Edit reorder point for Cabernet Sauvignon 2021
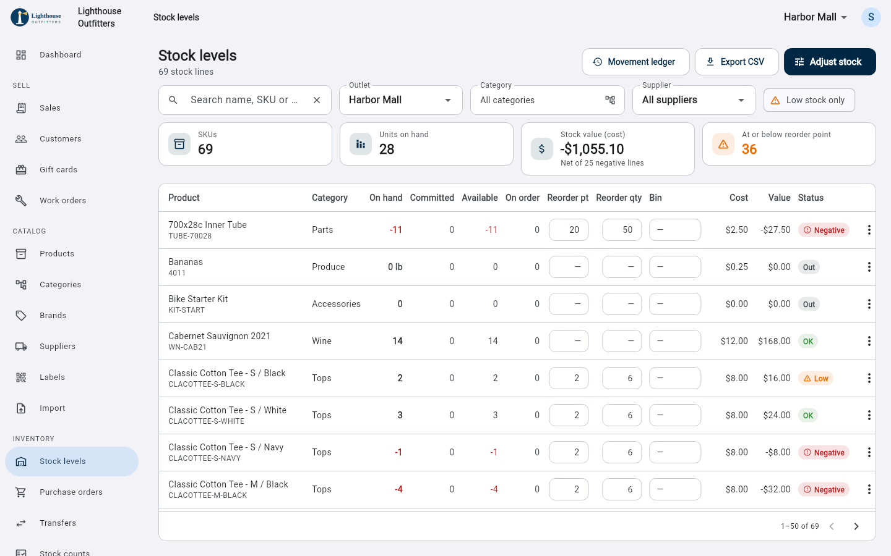 pyautogui.click(x=569, y=341)
